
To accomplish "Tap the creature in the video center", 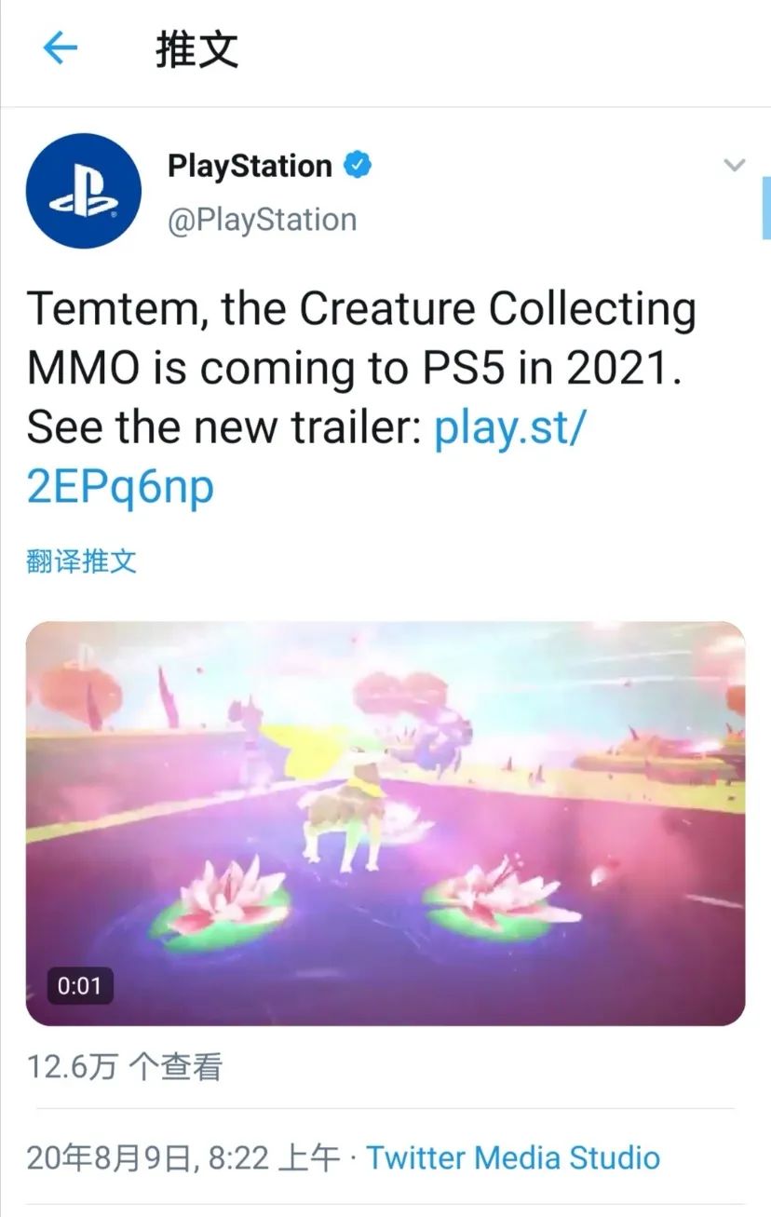I will (x=346, y=799).
